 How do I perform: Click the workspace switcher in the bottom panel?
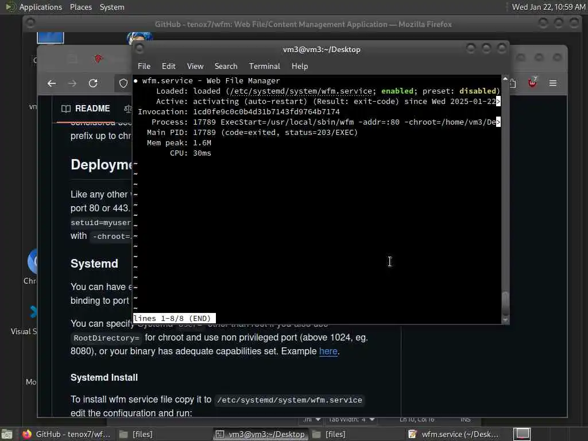pos(521,434)
